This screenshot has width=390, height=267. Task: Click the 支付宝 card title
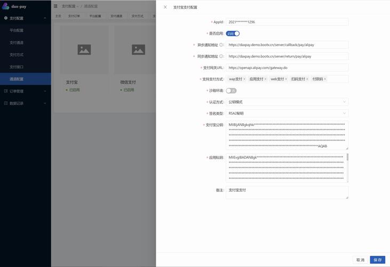71,82
